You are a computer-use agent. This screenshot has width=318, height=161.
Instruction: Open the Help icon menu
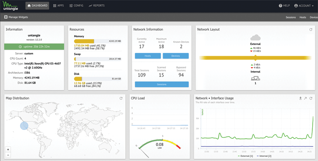point(280,6)
